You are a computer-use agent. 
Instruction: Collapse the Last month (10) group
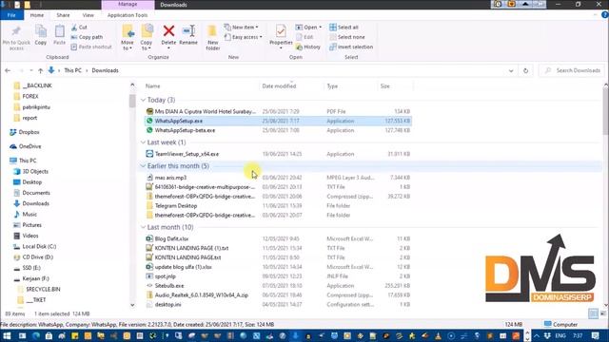[143, 227]
